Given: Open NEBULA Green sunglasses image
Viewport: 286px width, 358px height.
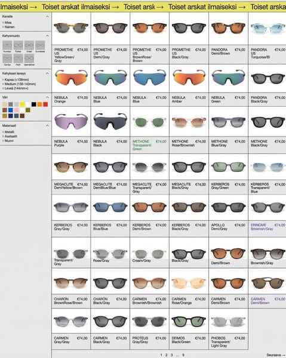Looking at the screenshot, I should click(x=228, y=78).
